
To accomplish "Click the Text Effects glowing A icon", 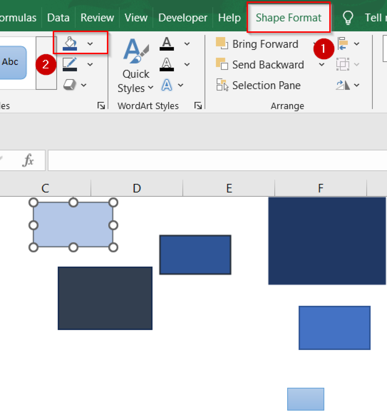I will pyautogui.click(x=167, y=85).
